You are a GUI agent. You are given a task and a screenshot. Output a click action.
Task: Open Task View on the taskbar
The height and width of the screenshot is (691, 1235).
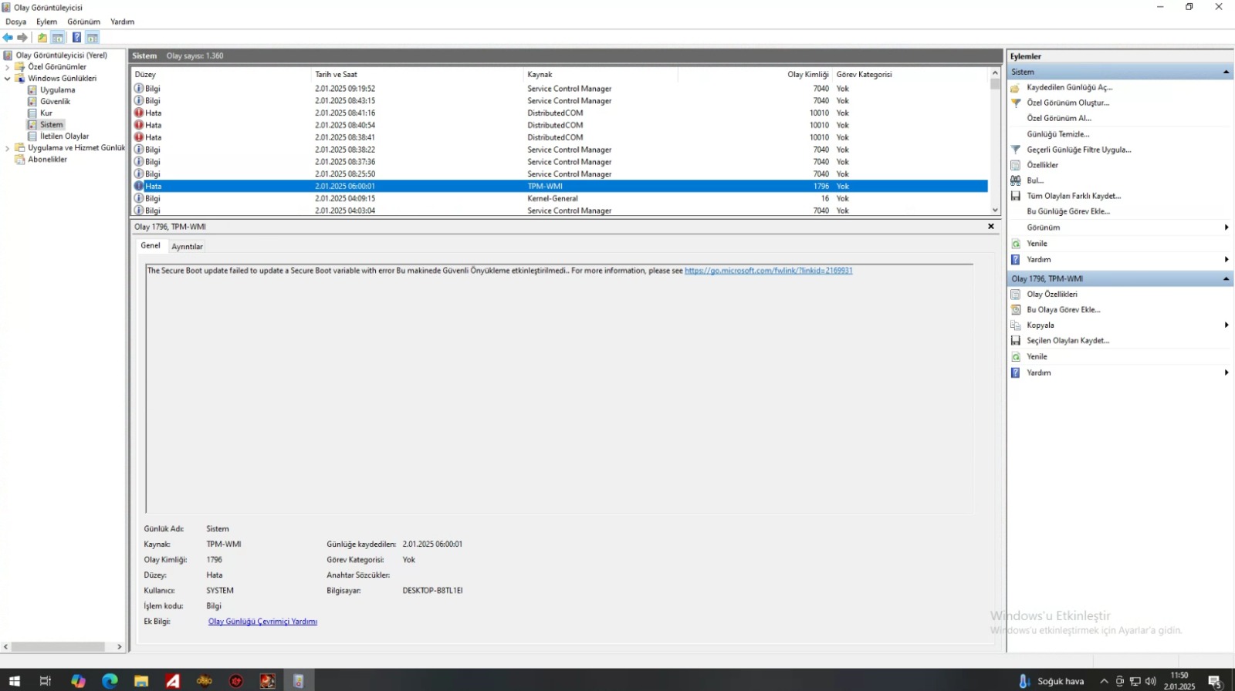[x=46, y=681]
